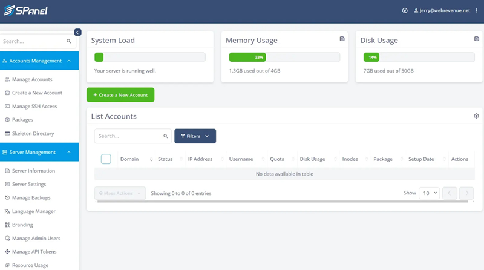Viewport: 484px width, 270px height.
Task: Sort table by Status column
Action: (x=170, y=159)
